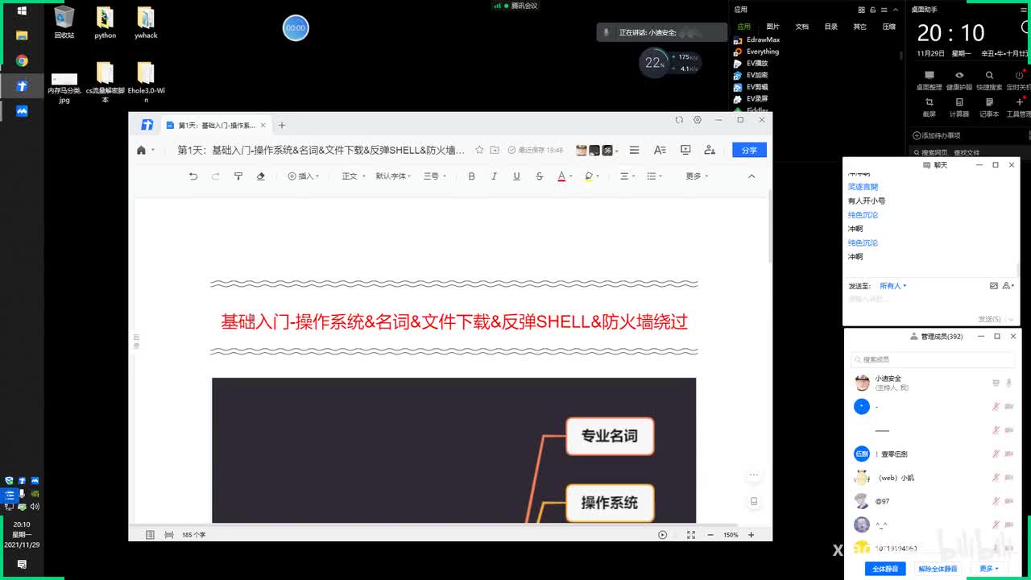Open the 图片 tab in the 应用 panel
The width and height of the screenshot is (1031, 580).
(773, 27)
